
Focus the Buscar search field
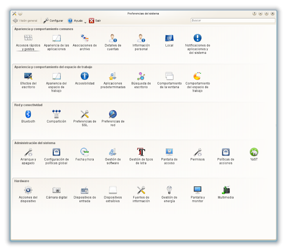coord(232,21)
